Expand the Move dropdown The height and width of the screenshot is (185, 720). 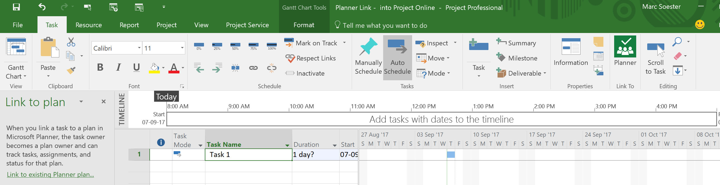pyautogui.click(x=448, y=58)
